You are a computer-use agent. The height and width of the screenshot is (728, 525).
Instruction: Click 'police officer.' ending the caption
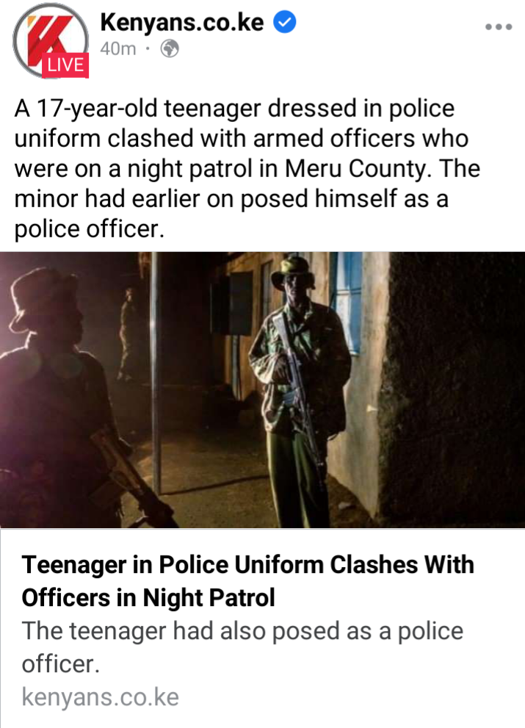tap(89, 229)
